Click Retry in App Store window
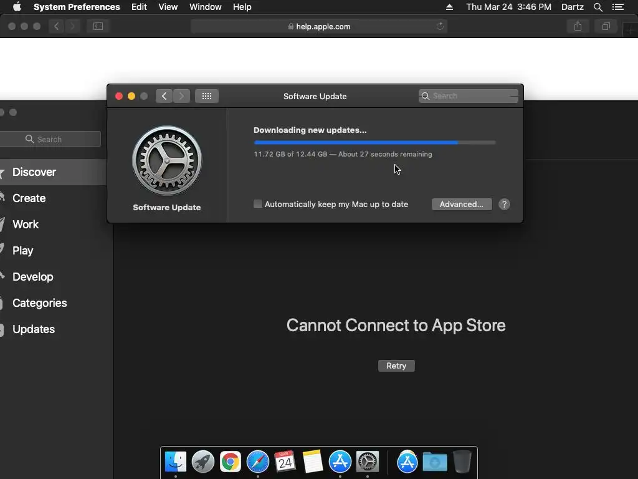 coord(396,365)
